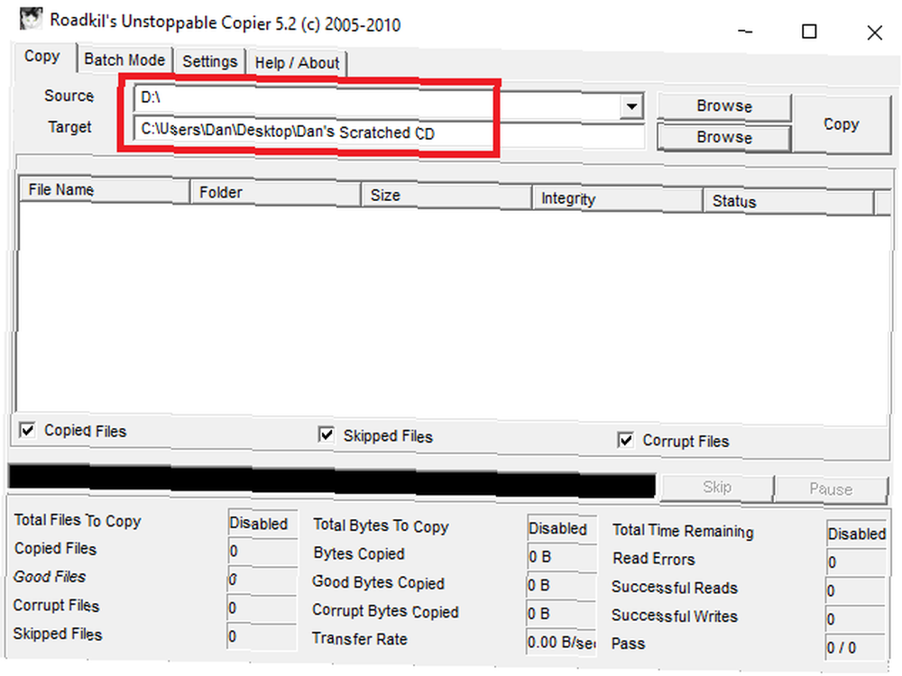Maximize the Unstoppable Copier window
The height and width of the screenshot is (676, 902).
pyautogui.click(x=809, y=32)
